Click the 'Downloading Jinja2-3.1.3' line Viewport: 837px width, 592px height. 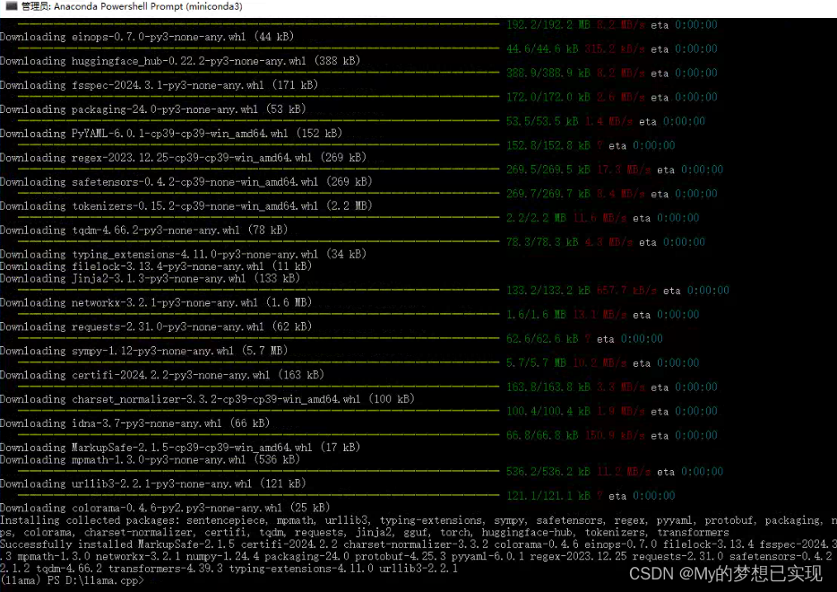(x=150, y=278)
